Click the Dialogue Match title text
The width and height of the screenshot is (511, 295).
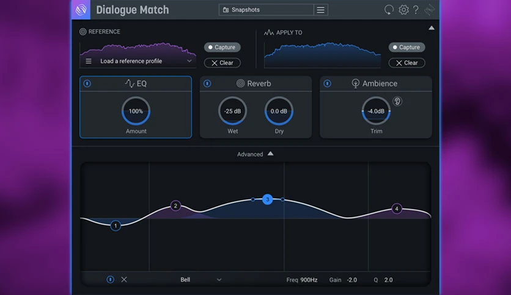point(133,10)
